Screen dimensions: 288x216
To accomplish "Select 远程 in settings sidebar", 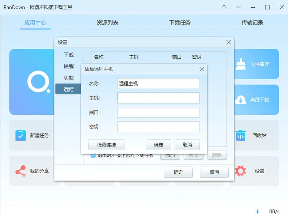I will click(x=69, y=89).
